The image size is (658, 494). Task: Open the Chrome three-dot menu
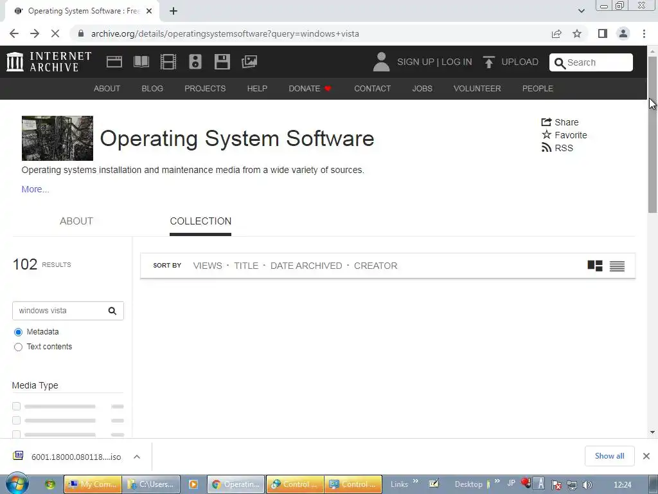[x=644, y=33]
